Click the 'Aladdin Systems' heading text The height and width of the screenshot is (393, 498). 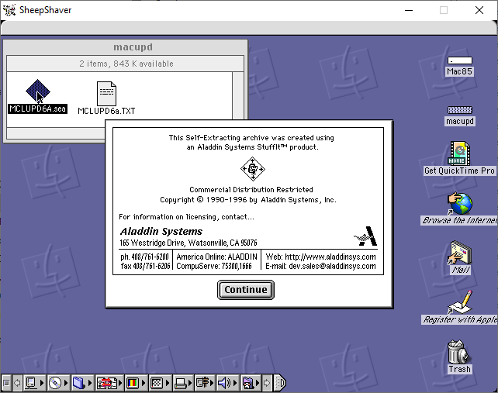(x=161, y=231)
